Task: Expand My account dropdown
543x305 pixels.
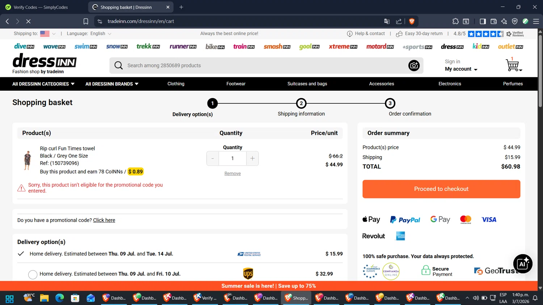Action: click(x=461, y=69)
